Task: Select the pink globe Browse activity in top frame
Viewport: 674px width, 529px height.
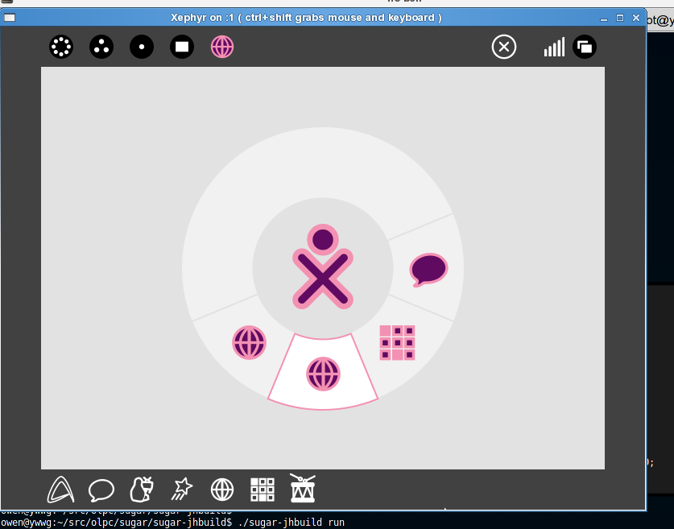Action: pos(222,47)
